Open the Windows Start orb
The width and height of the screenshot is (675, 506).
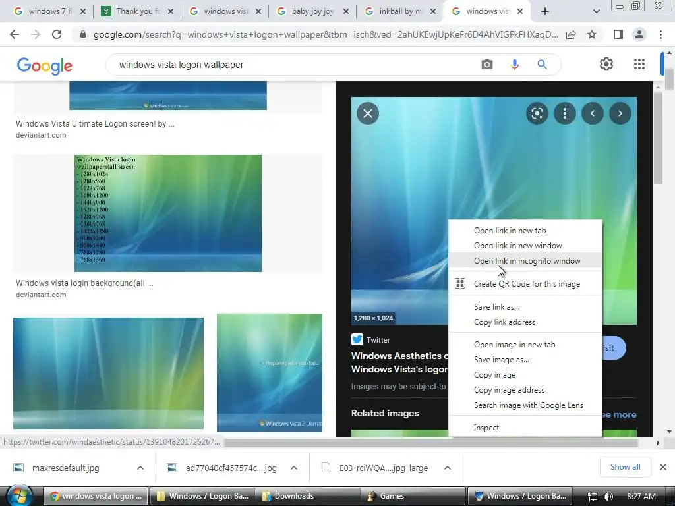(x=19, y=495)
